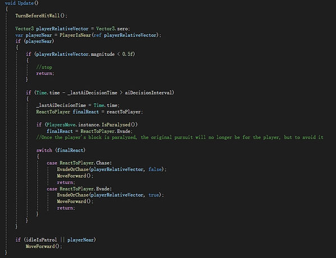Click the var playerNear assignment line
The image size is (336, 258).
pos(88,35)
